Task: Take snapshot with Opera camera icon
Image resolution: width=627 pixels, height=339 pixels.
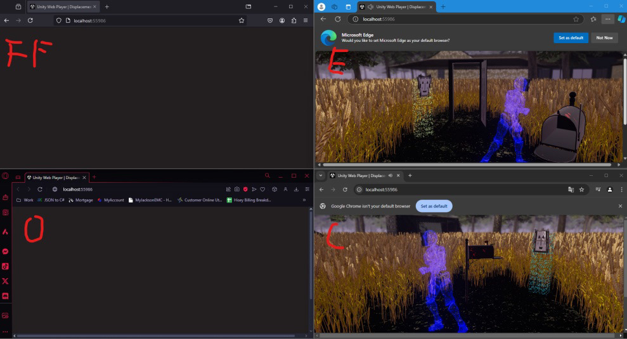Action: 237,189
